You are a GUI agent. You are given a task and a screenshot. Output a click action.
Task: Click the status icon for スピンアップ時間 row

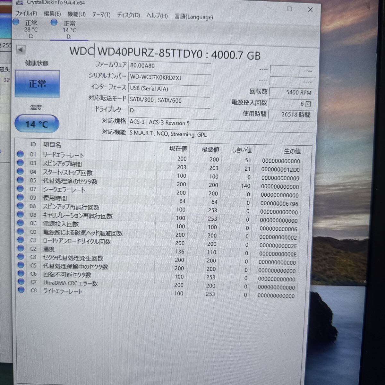pos(21,163)
